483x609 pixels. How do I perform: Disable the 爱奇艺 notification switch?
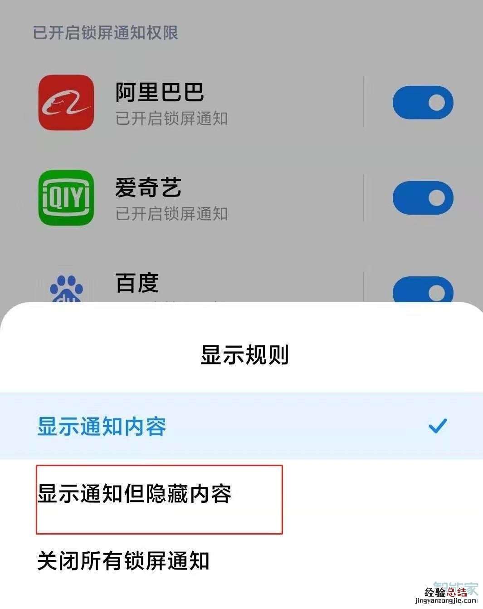point(423,198)
